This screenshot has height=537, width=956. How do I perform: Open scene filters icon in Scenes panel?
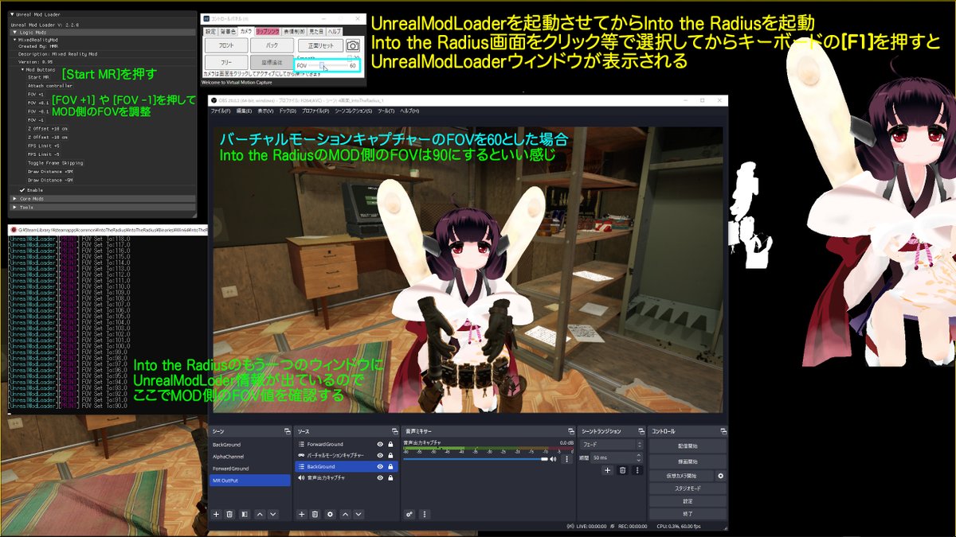click(245, 515)
